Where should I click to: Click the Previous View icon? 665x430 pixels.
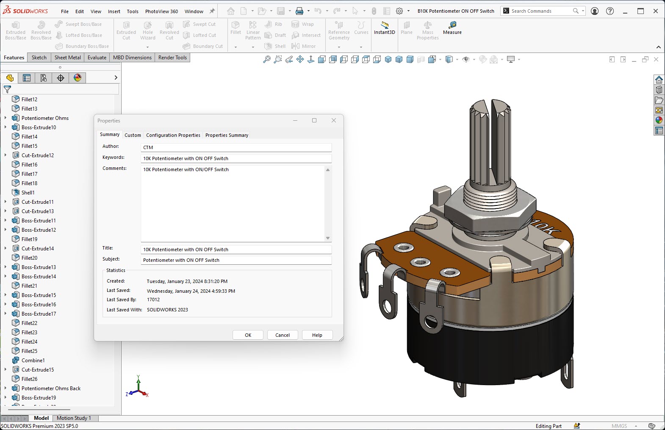point(289,60)
